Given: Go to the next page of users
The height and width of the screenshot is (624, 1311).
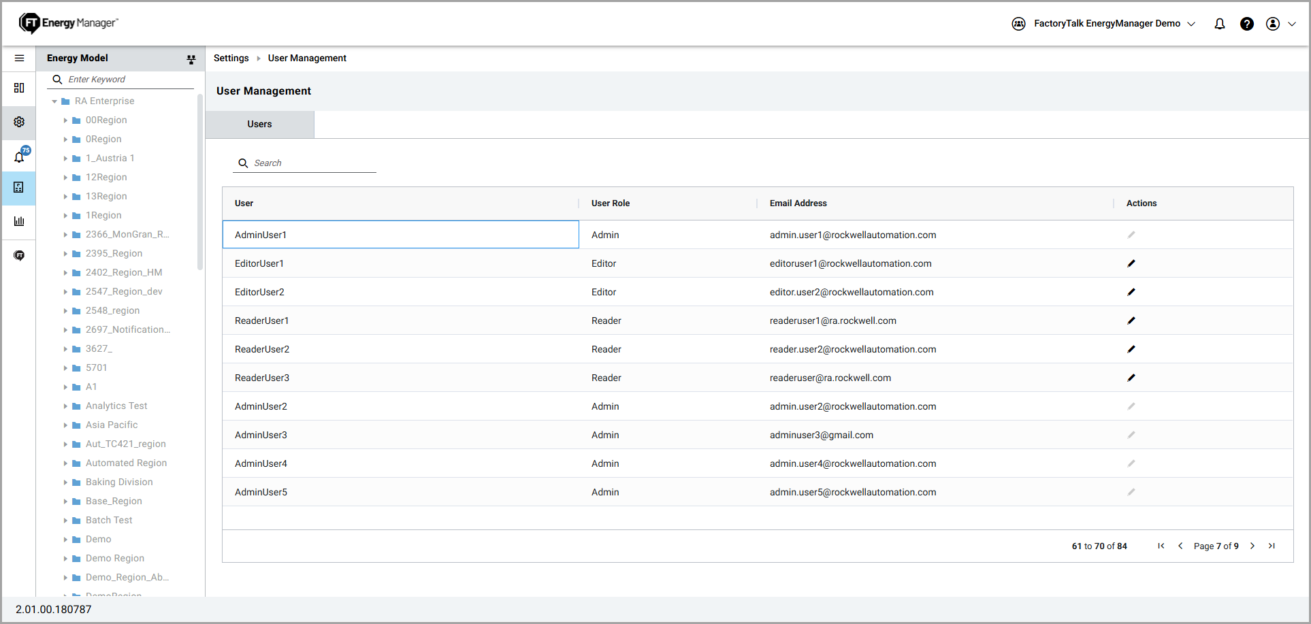Looking at the screenshot, I should pos(1252,546).
